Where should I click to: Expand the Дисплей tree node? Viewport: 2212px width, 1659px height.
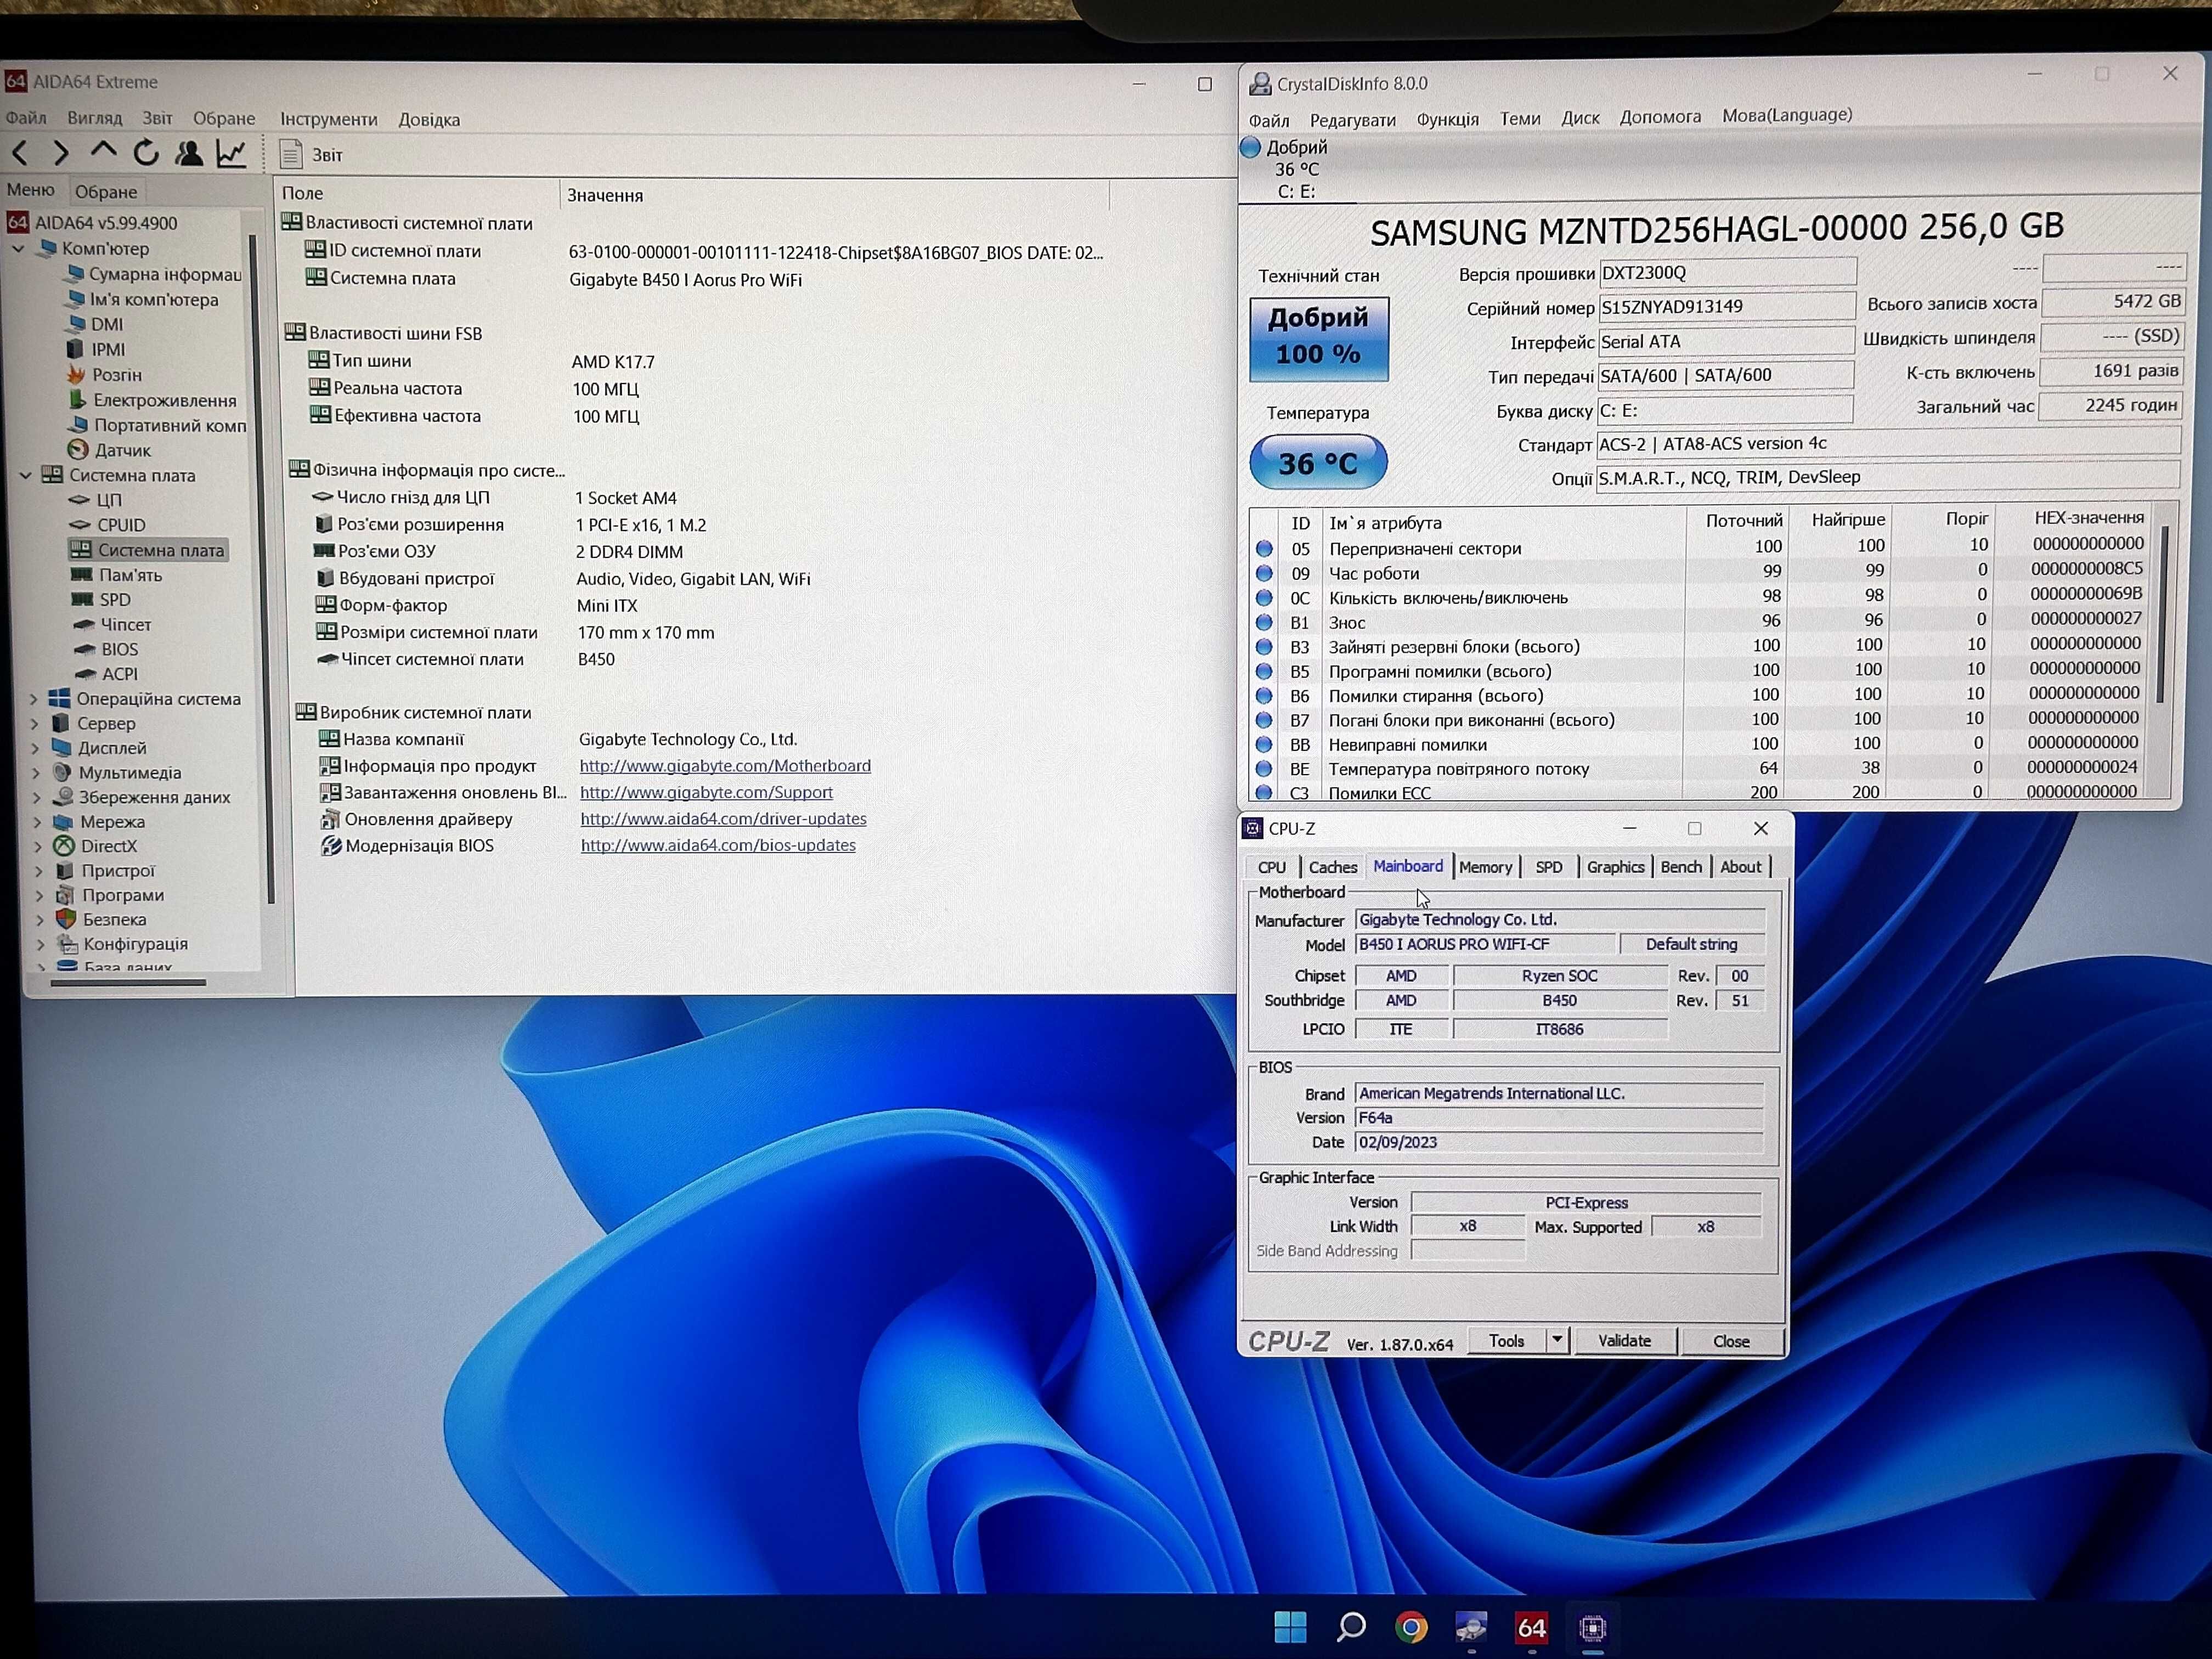36,748
